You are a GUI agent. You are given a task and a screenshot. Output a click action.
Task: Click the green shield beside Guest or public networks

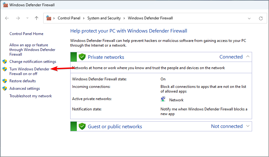(x=82, y=126)
